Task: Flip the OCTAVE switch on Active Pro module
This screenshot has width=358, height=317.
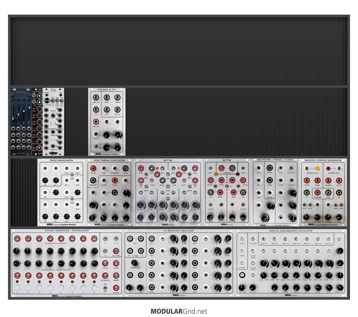Action: point(292,168)
